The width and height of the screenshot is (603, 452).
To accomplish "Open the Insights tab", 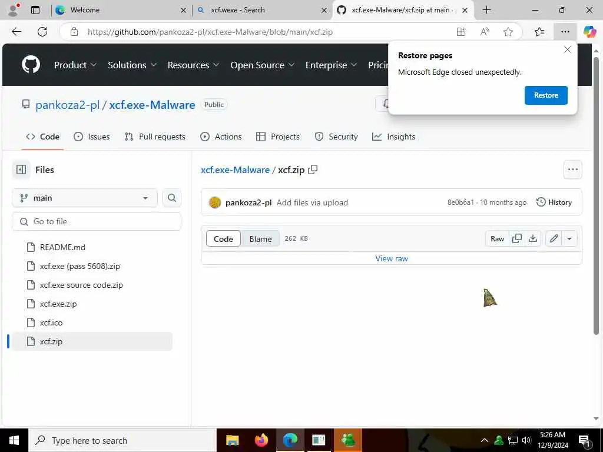I will 394,137.
